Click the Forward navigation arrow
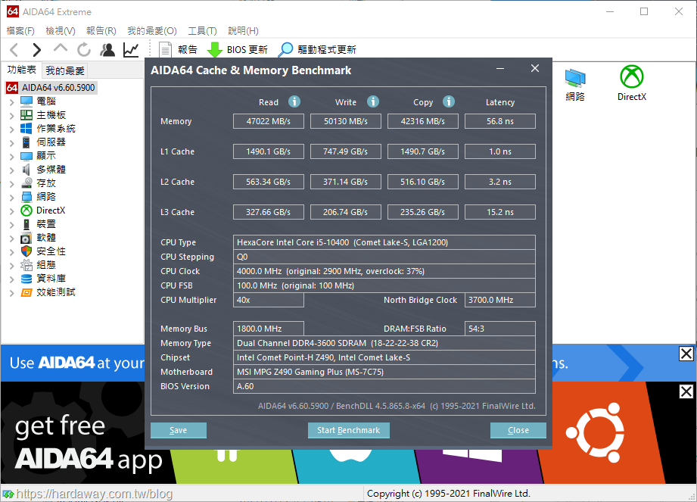 (x=37, y=50)
